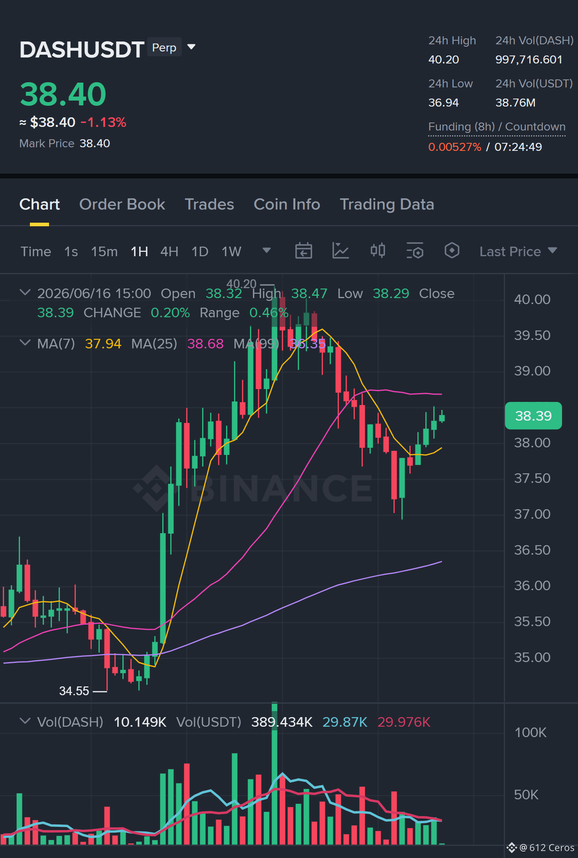The width and height of the screenshot is (578, 858).
Task: Select the candlestick chart style icon
Action: click(x=377, y=251)
